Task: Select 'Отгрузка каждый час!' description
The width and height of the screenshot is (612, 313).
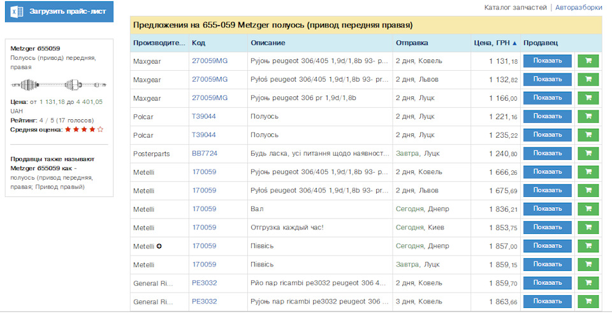Action: [287, 228]
